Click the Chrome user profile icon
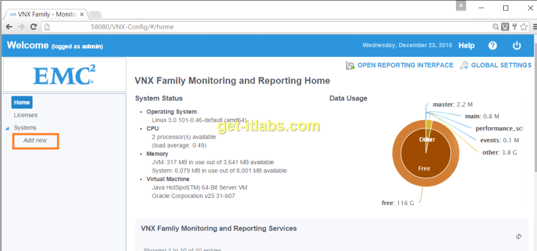 461,6
